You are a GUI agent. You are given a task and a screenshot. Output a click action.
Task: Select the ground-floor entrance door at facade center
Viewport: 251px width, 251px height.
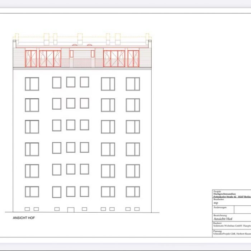tap(71, 209)
